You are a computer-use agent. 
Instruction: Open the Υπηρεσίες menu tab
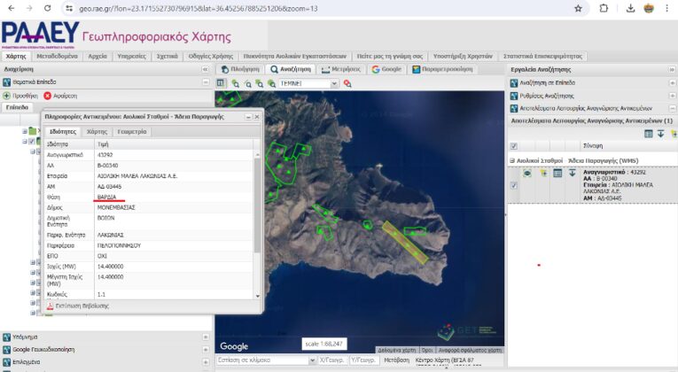[x=131, y=56]
